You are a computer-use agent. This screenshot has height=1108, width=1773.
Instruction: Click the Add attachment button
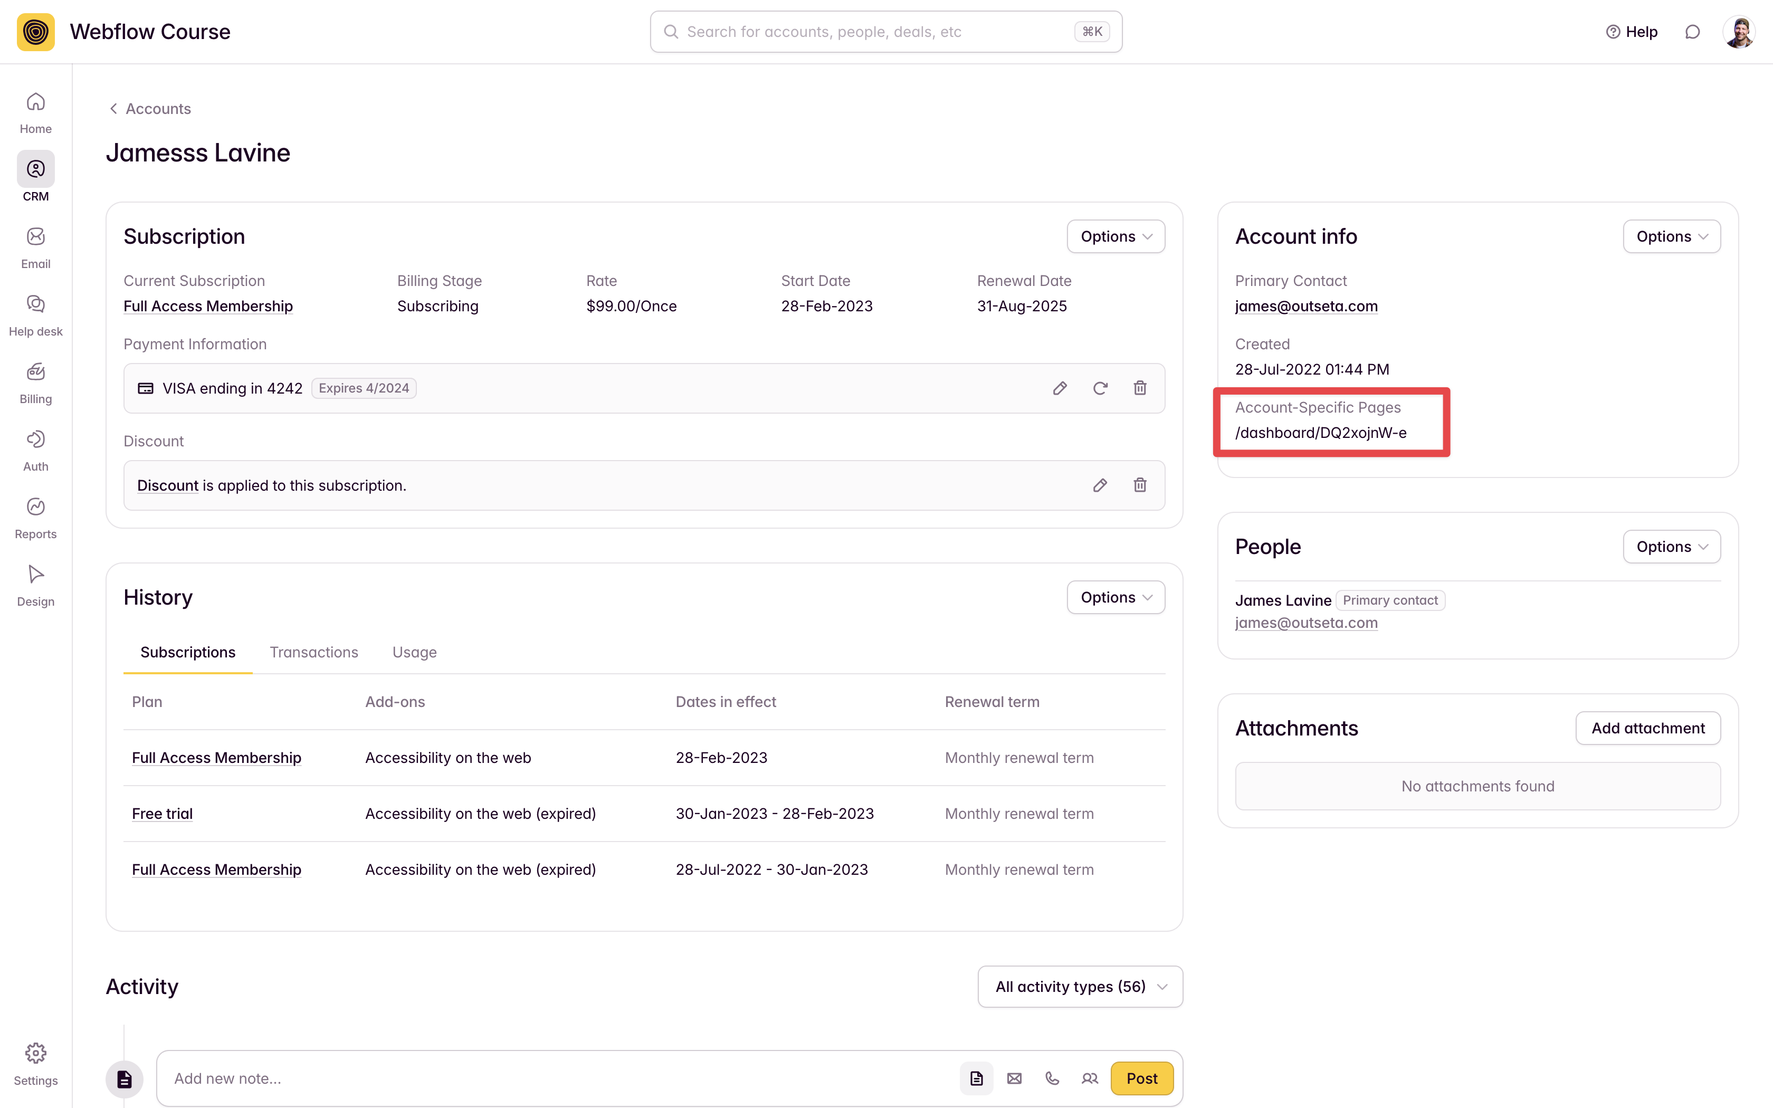[x=1648, y=728]
